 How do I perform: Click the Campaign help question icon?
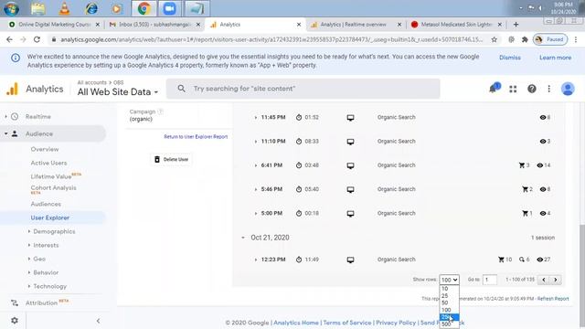tap(161, 111)
